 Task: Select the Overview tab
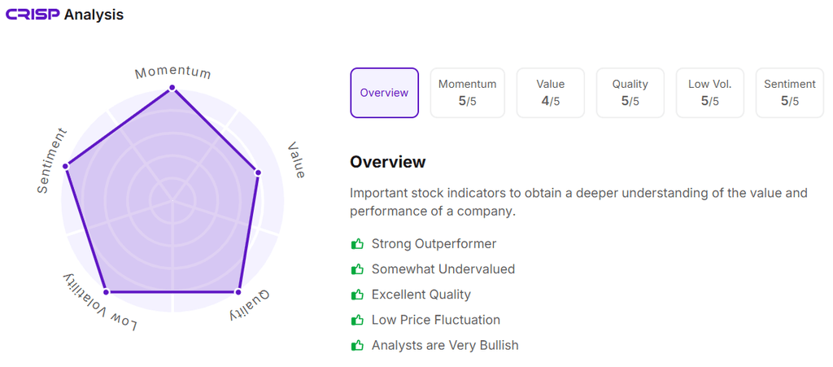pyautogui.click(x=384, y=93)
